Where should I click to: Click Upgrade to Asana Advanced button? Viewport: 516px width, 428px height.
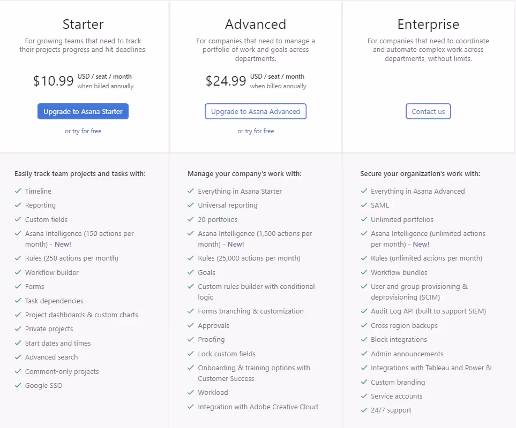tap(256, 111)
